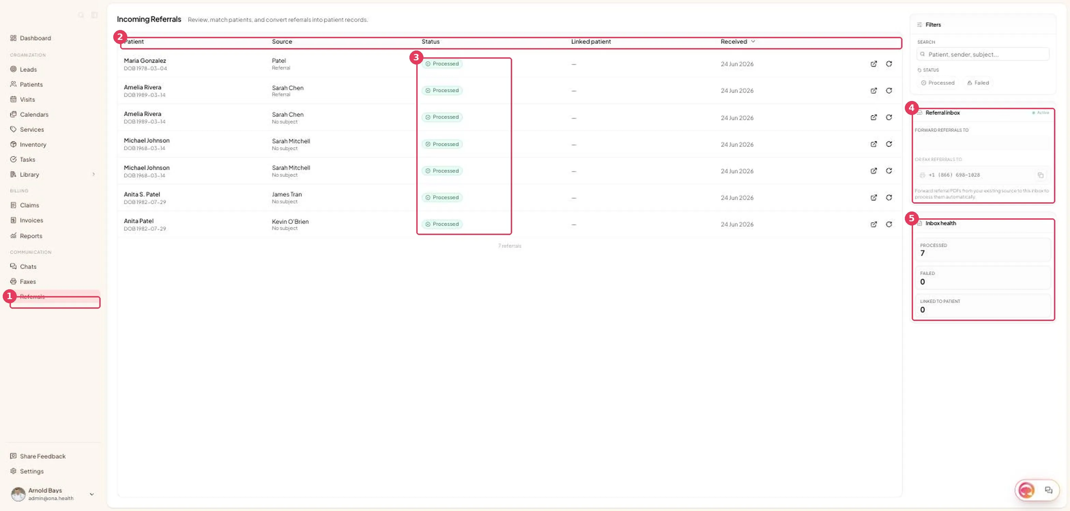Click the Faxes printer icon
The height and width of the screenshot is (511, 1070).
pyautogui.click(x=13, y=281)
